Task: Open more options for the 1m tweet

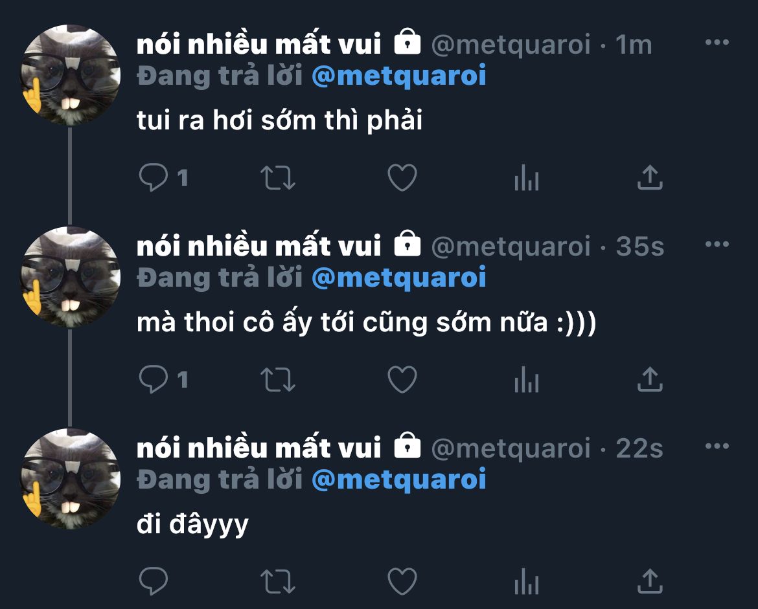Action: (x=717, y=43)
